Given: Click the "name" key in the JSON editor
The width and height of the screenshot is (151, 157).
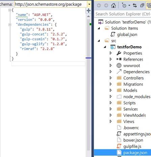Looking at the screenshot, I should click(22, 15).
